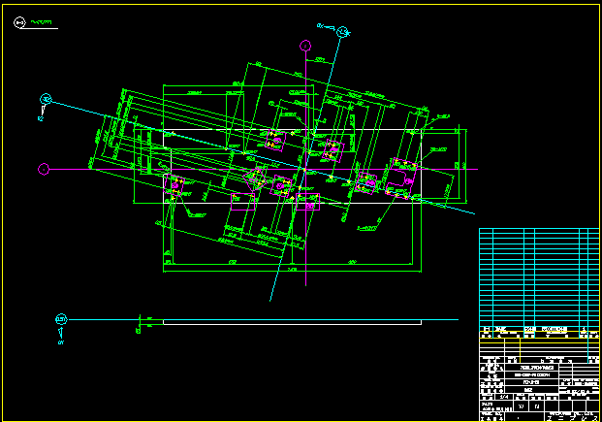Click the magenta grid bubble on the horizontal axis
This screenshot has width=602, height=422.
[44, 169]
